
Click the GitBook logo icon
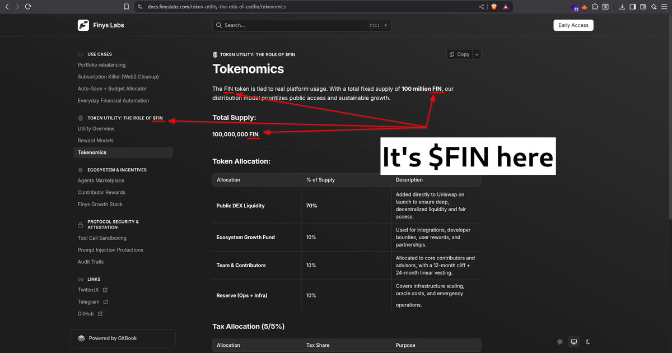click(x=81, y=338)
